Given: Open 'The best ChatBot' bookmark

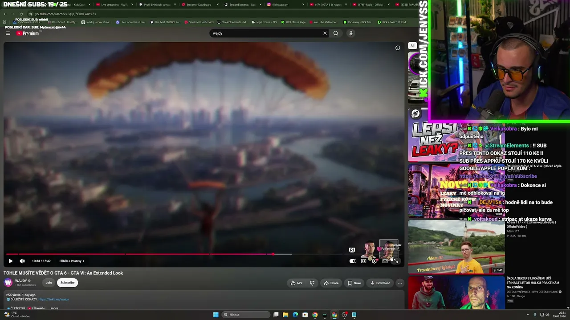Looking at the screenshot, I should 165,22.
